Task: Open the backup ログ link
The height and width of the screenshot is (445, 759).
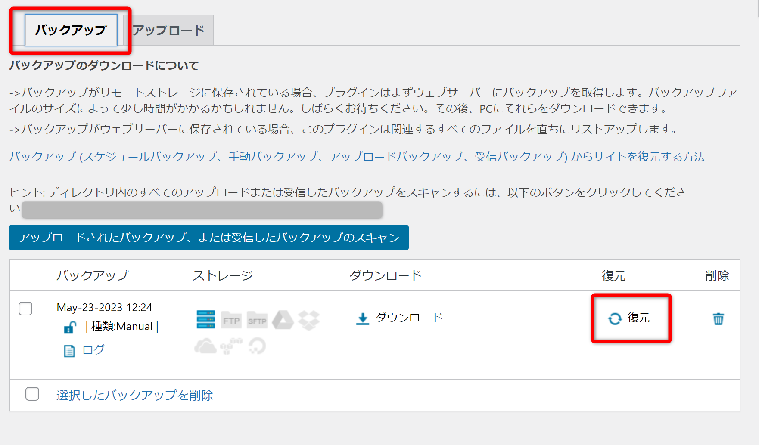Action: click(93, 350)
